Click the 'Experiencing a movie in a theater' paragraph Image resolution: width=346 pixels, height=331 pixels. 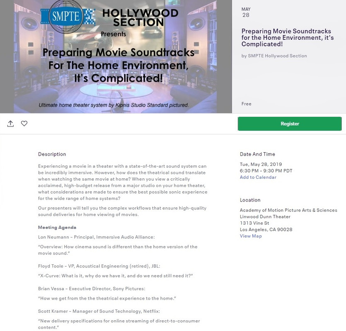tap(123, 182)
